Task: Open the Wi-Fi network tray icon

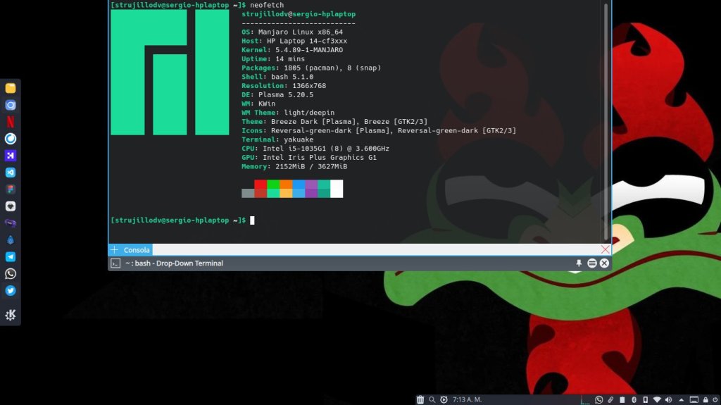Action: (656, 400)
